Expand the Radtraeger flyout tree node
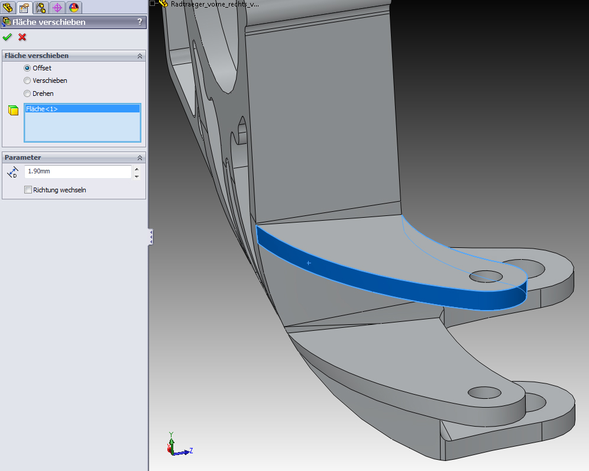Image resolution: width=589 pixels, height=471 pixels. click(x=153, y=4)
